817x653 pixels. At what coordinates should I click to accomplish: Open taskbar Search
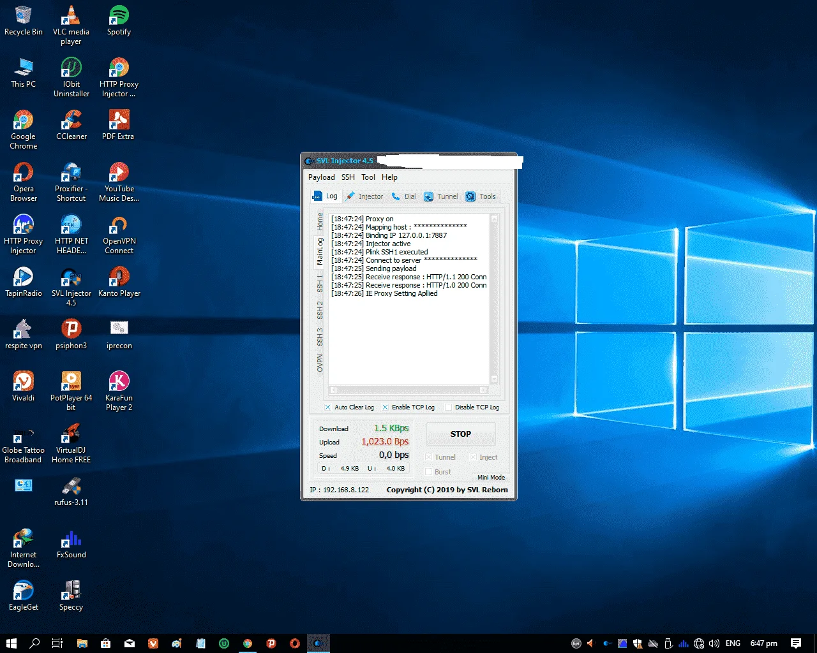34,643
